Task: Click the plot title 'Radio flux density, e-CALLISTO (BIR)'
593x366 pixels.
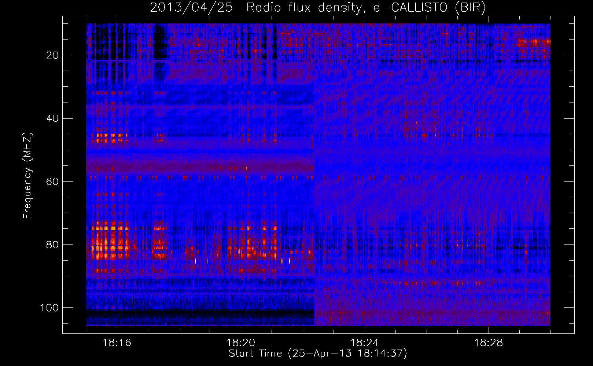Action: 366,8
